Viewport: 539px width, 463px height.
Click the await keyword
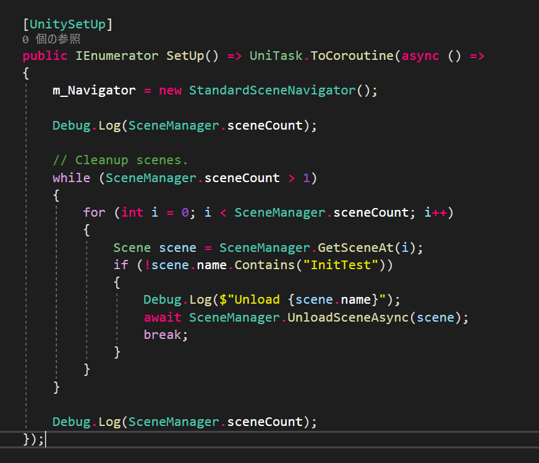tap(163, 317)
